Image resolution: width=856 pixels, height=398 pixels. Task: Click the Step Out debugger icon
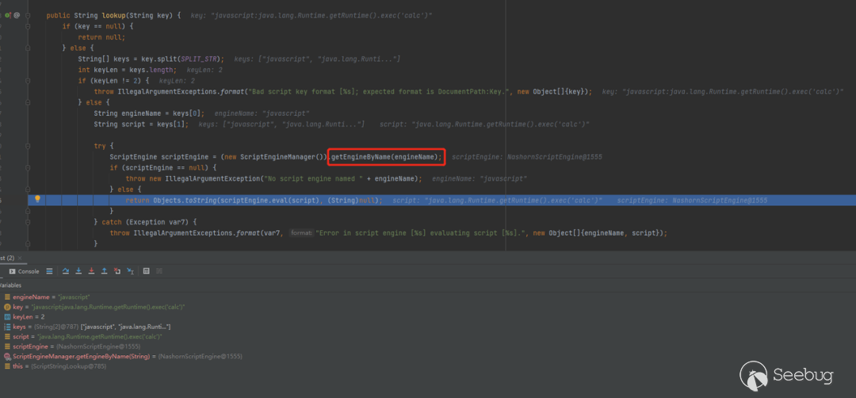pos(104,271)
